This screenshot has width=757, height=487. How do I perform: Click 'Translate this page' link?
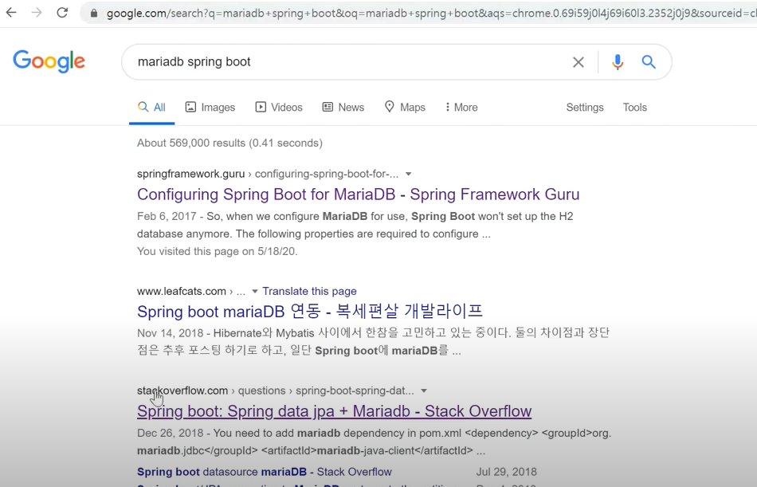click(309, 292)
